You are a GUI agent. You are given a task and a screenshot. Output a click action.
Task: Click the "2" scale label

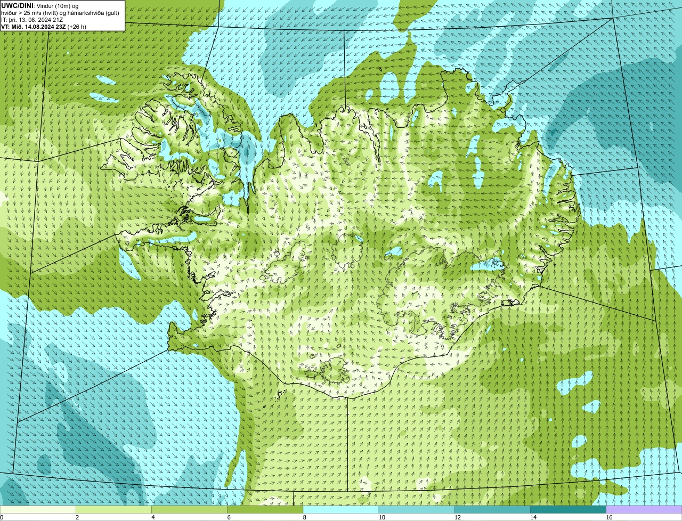[x=77, y=517]
